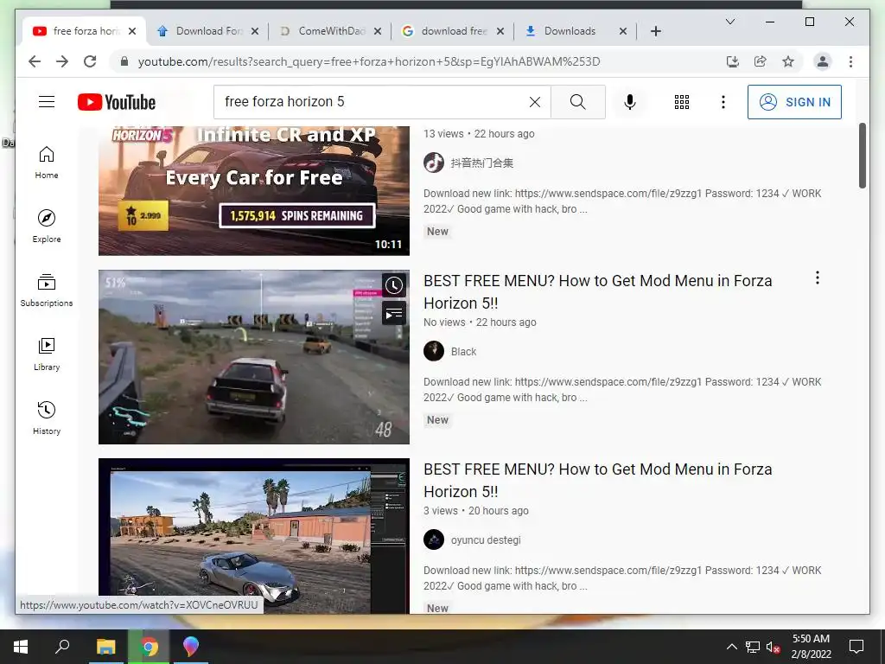Screen dimensions: 885x664
Task: Open action menu for Black's video
Action: [x=817, y=278]
